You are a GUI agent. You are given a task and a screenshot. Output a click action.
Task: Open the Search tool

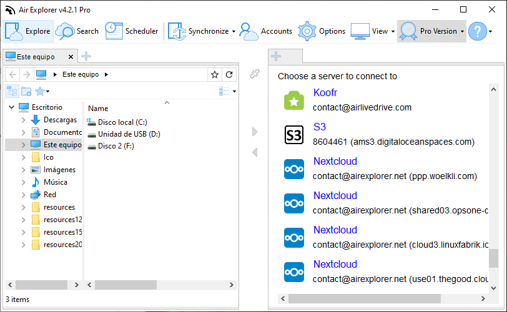77,31
